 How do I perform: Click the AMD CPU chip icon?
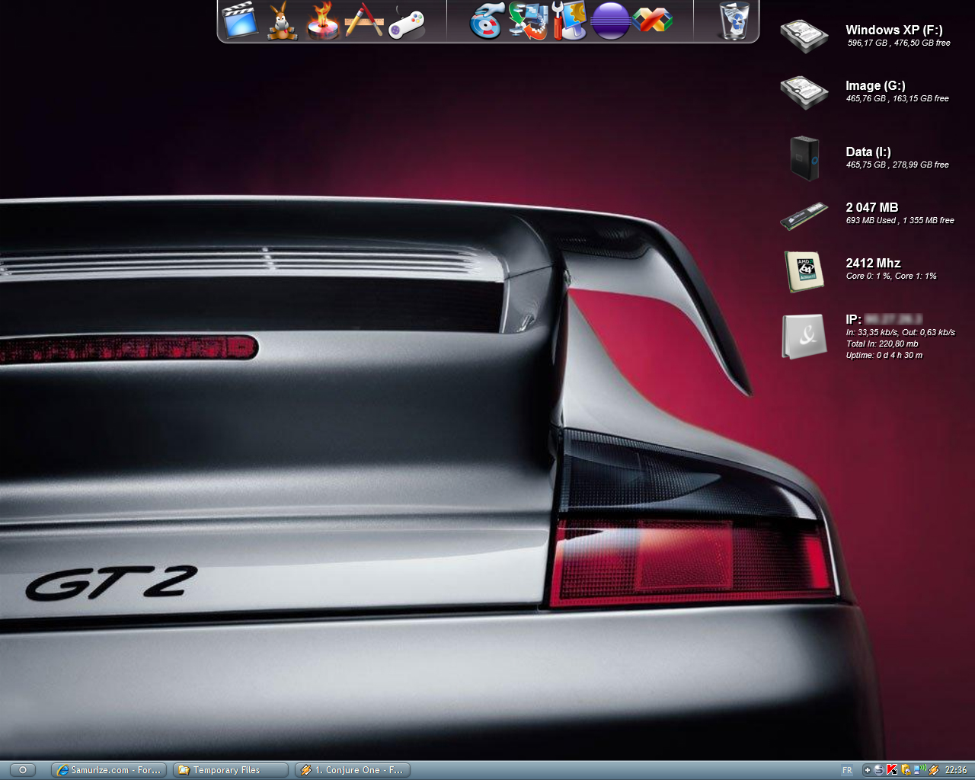coord(804,270)
